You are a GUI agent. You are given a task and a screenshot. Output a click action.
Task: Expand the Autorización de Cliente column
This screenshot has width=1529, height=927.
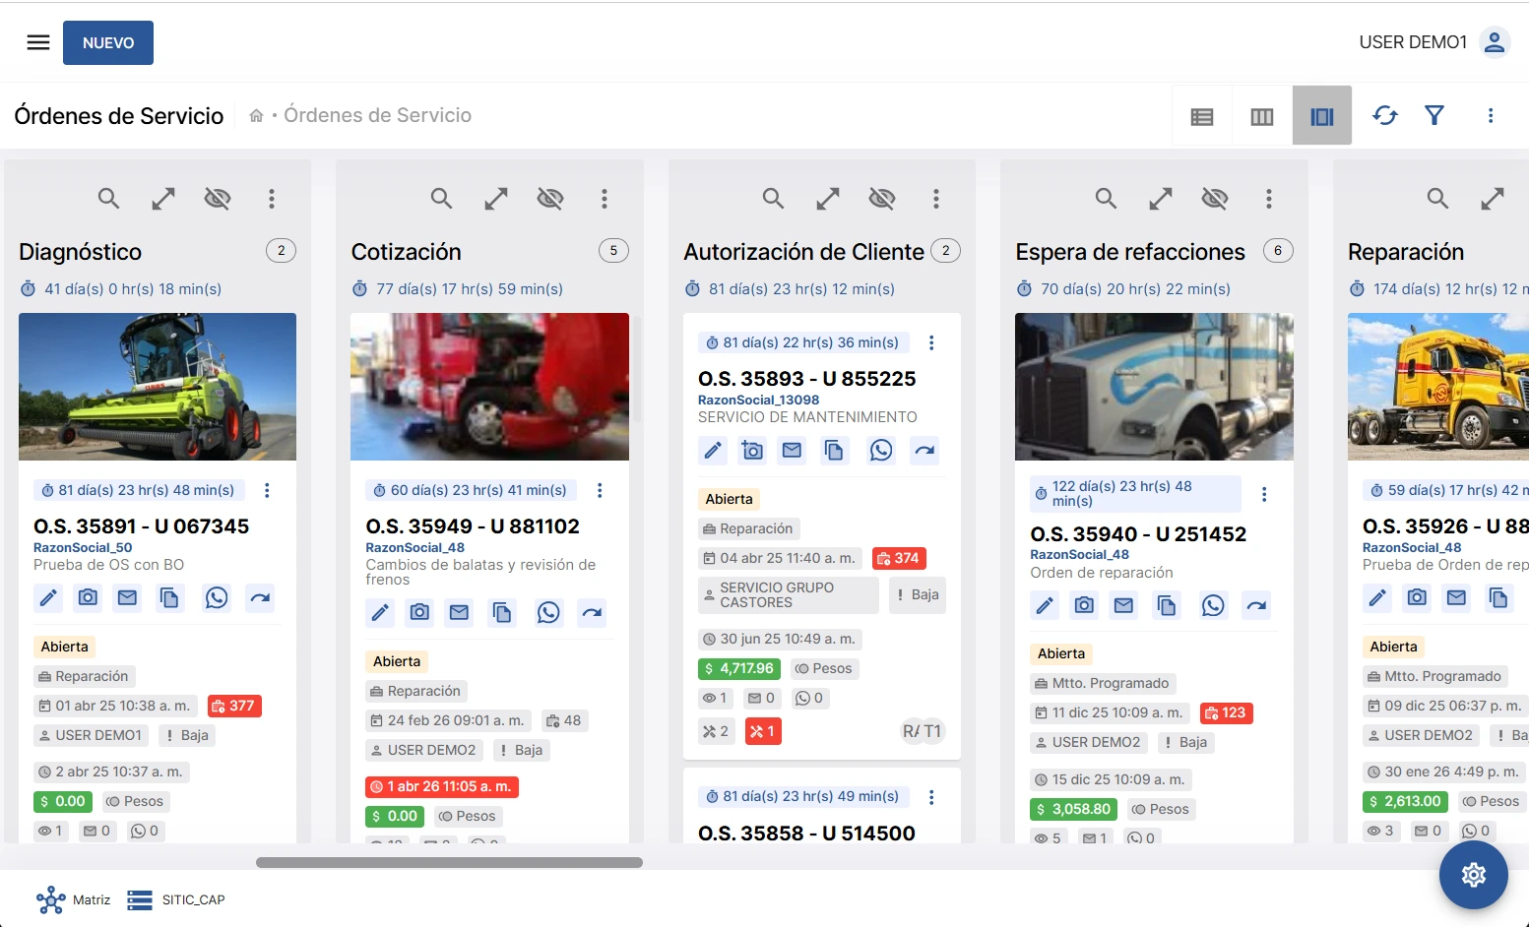tap(828, 199)
